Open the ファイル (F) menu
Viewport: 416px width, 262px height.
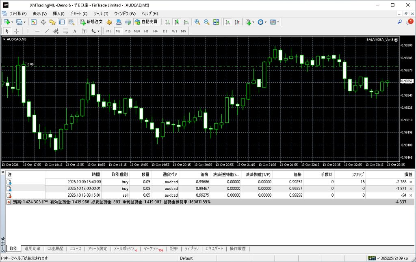click(18, 13)
